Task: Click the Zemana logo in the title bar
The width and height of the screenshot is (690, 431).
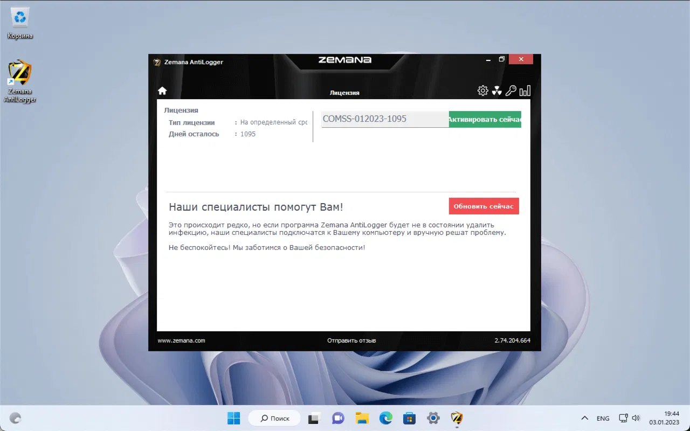Action: click(344, 60)
